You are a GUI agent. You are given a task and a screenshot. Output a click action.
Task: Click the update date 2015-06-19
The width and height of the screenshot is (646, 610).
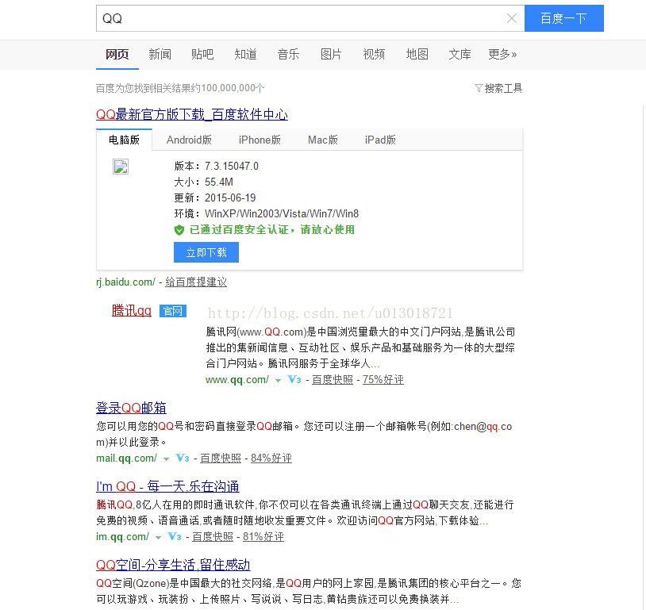tap(230, 198)
